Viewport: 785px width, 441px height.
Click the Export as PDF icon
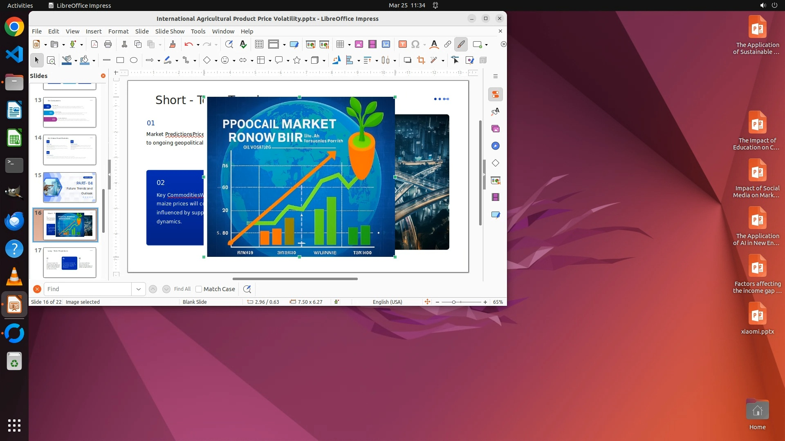tap(94, 44)
